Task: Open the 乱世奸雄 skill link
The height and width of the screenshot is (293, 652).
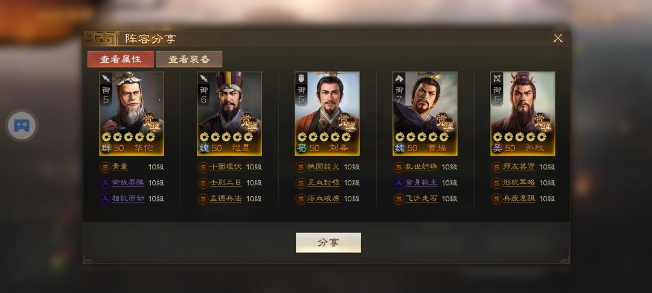Action: (x=421, y=167)
